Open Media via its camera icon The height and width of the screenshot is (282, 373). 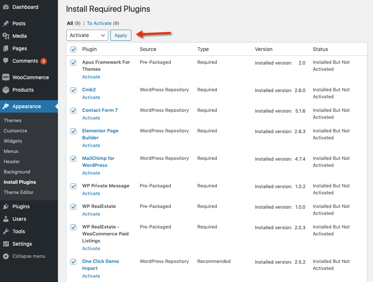pos(6,36)
